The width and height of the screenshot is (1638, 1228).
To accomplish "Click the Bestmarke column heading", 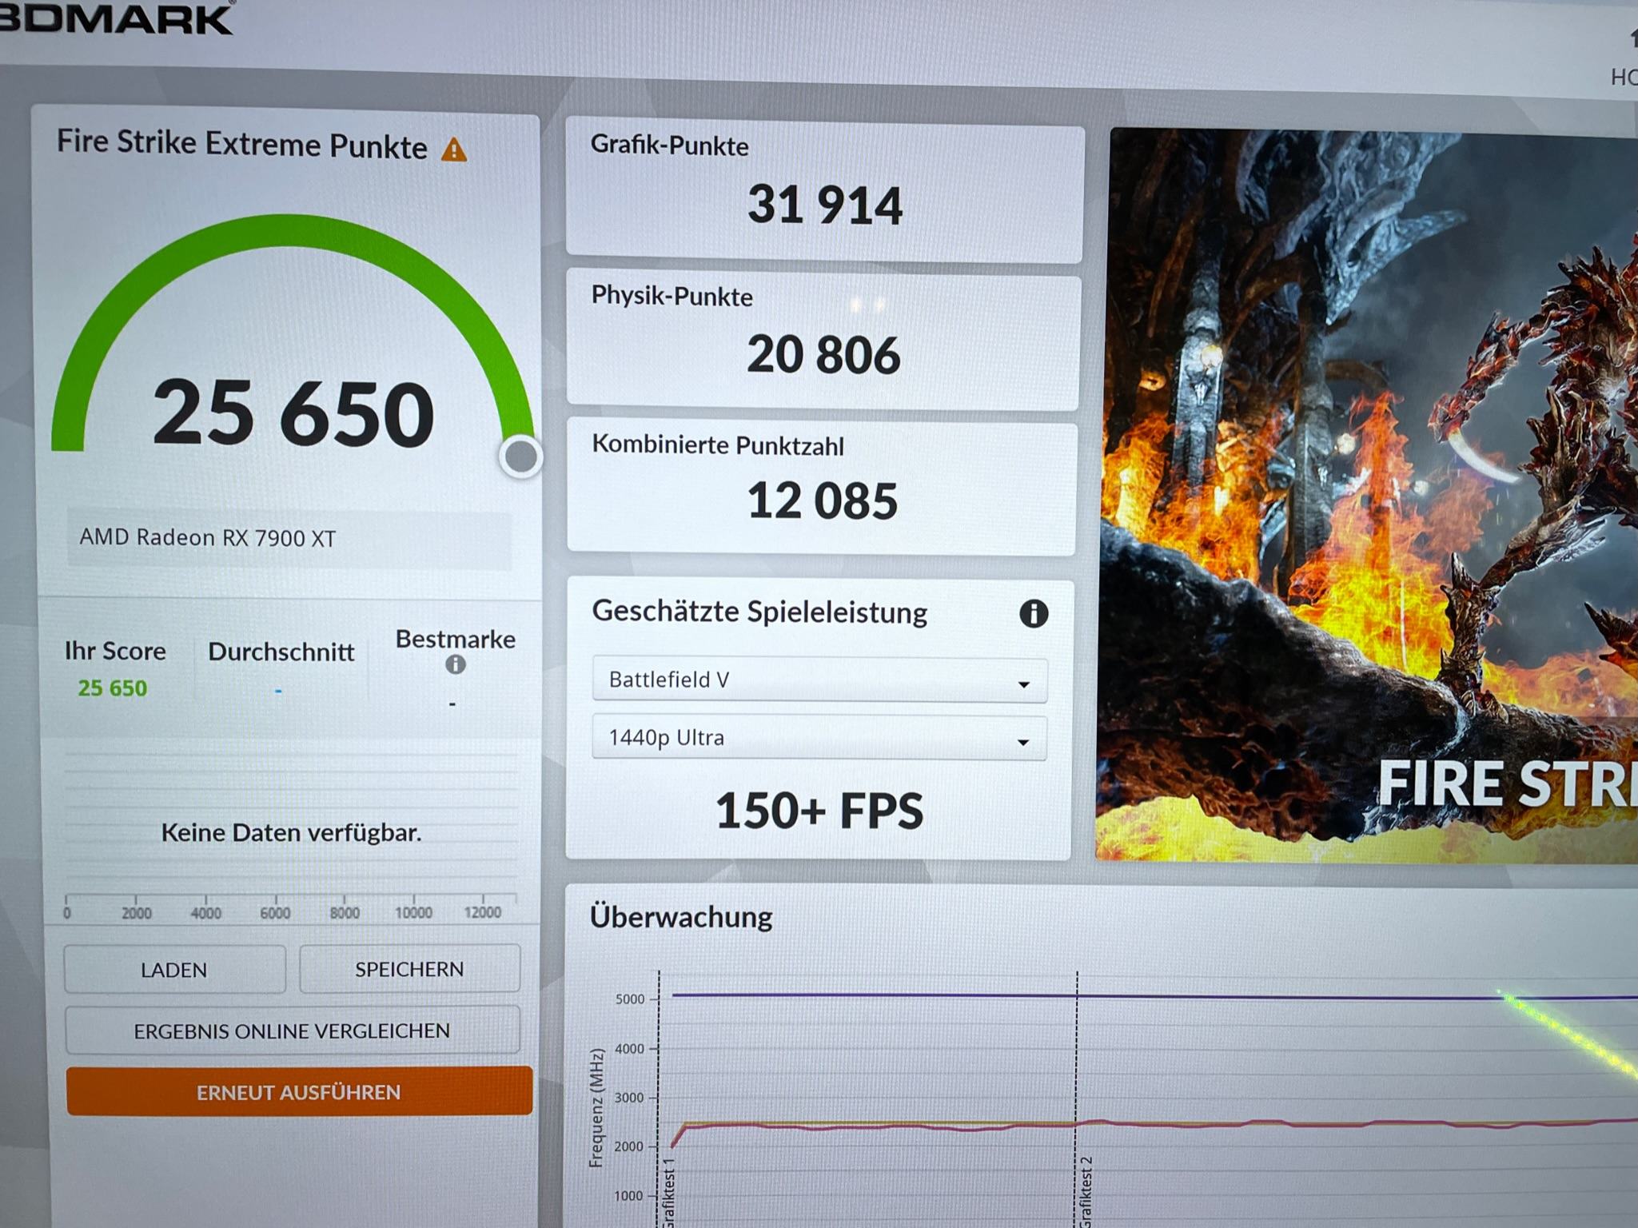I will [456, 640].
